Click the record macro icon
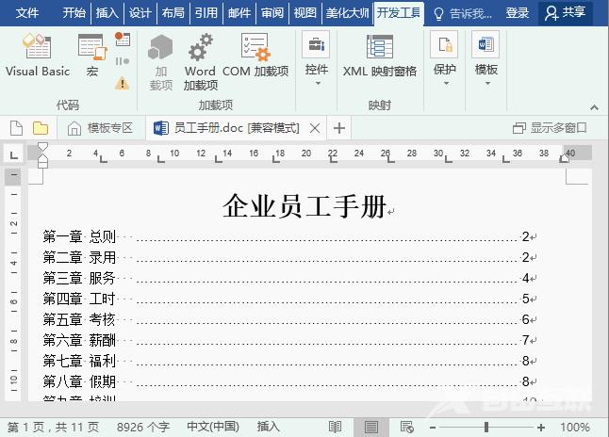Image resolution: width=609 pixels, height=437 pixels. click(123, 40)
